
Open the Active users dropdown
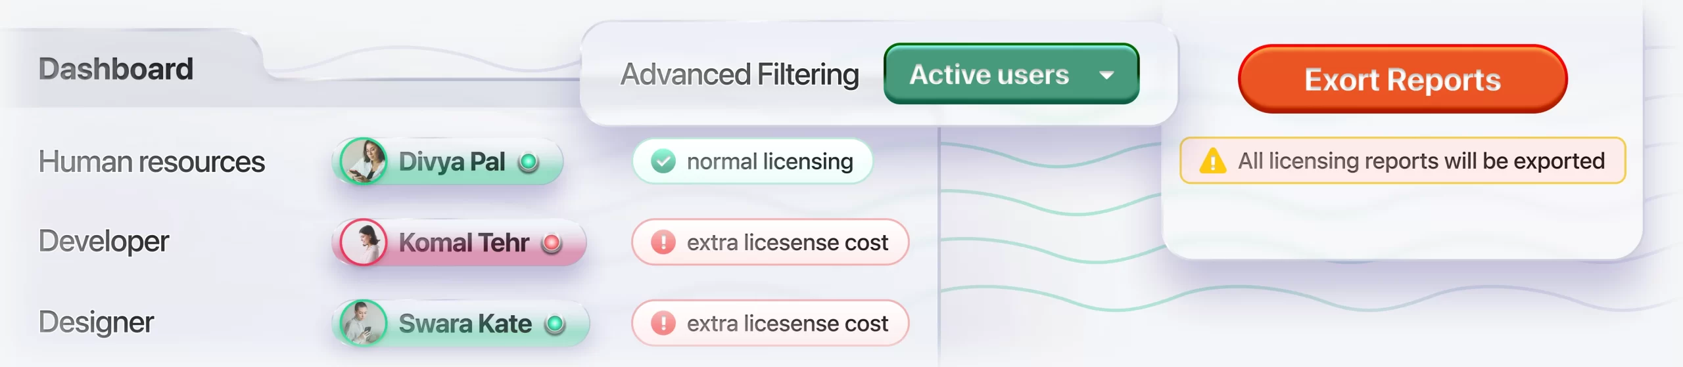[1010, 74]
